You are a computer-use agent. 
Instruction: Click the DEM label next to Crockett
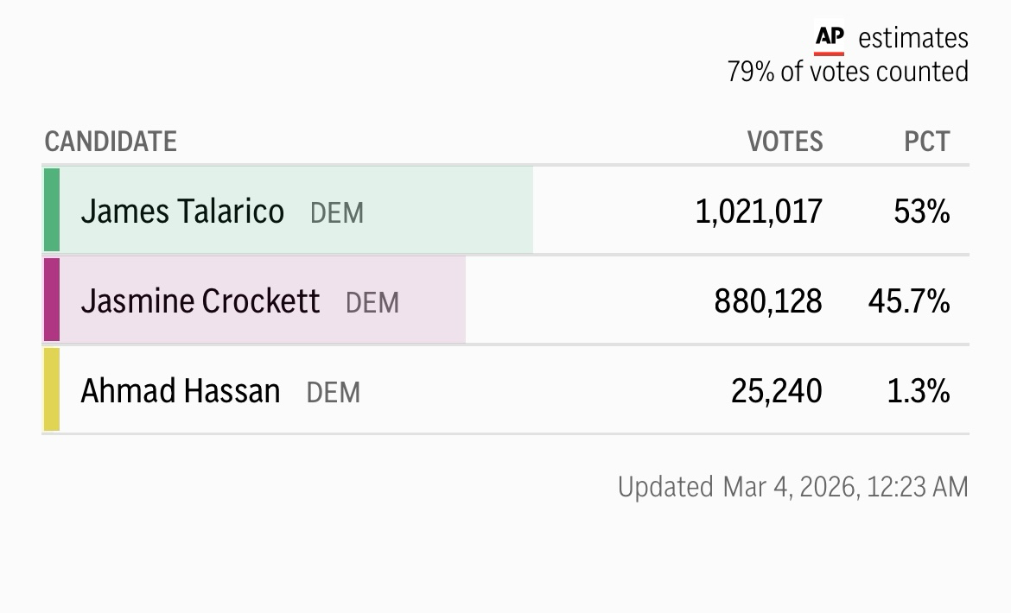click(372, 303)
